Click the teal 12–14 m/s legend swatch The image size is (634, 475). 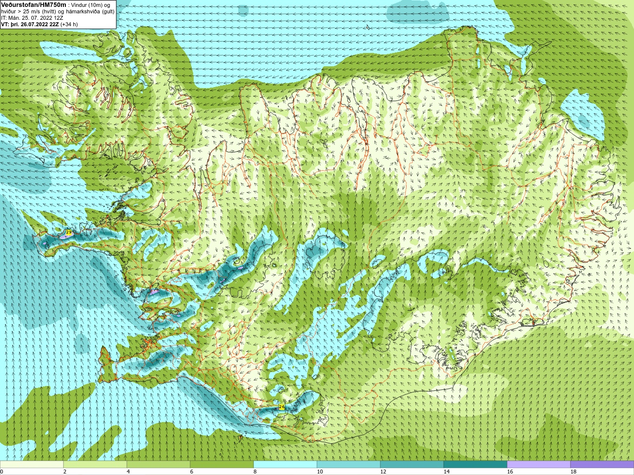(x=412, y=465)
